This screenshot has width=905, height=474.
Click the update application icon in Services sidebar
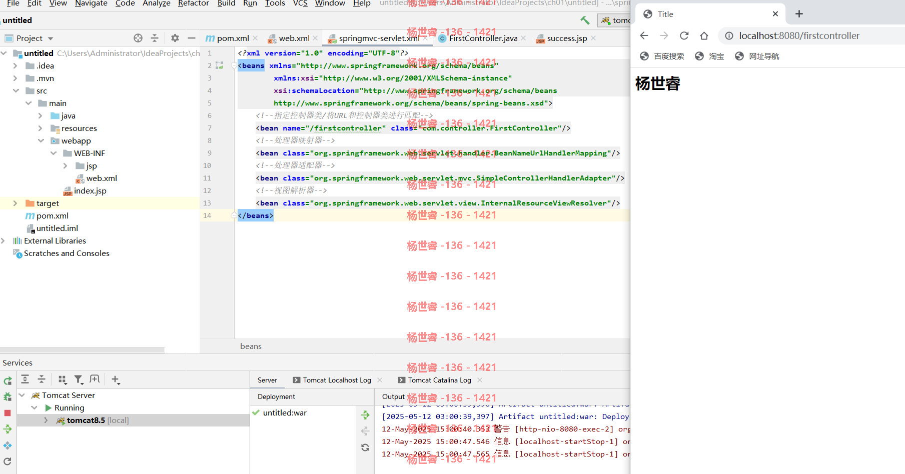[x=8, y=445]
